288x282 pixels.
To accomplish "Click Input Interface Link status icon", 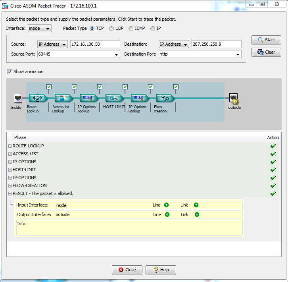I will click(196, 205).
